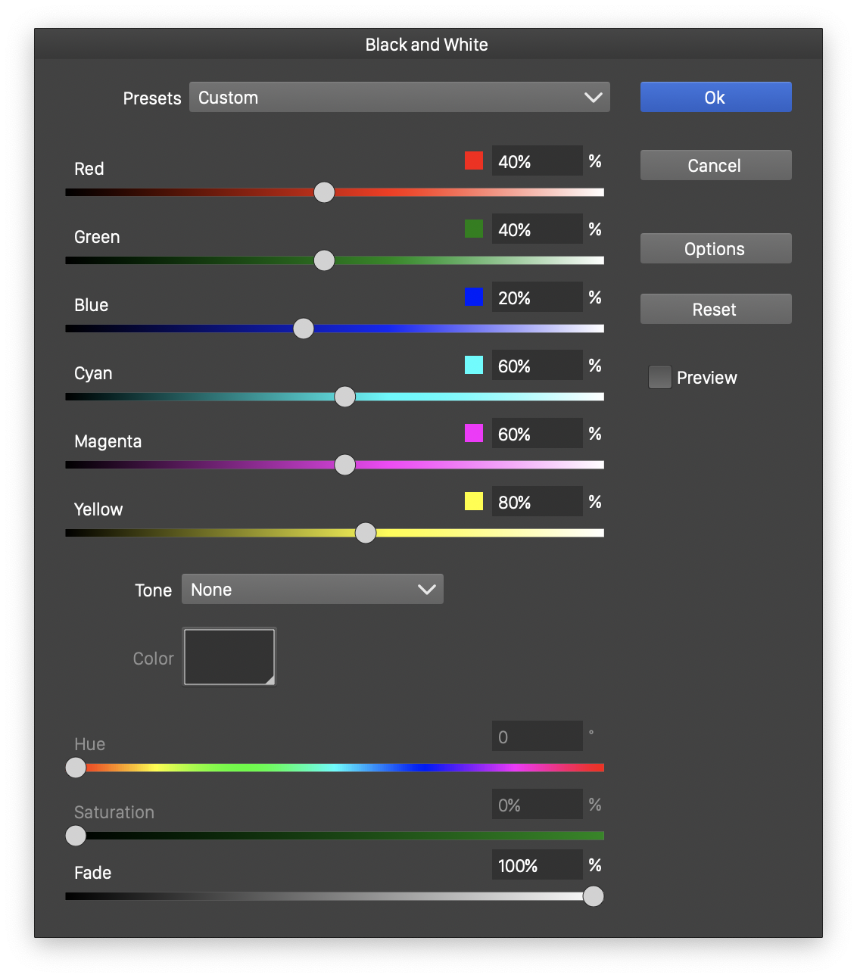This screenshot has width=857, height=978.
Task: Expand the Tone dropdown set to None
Action: click(312, 590)
